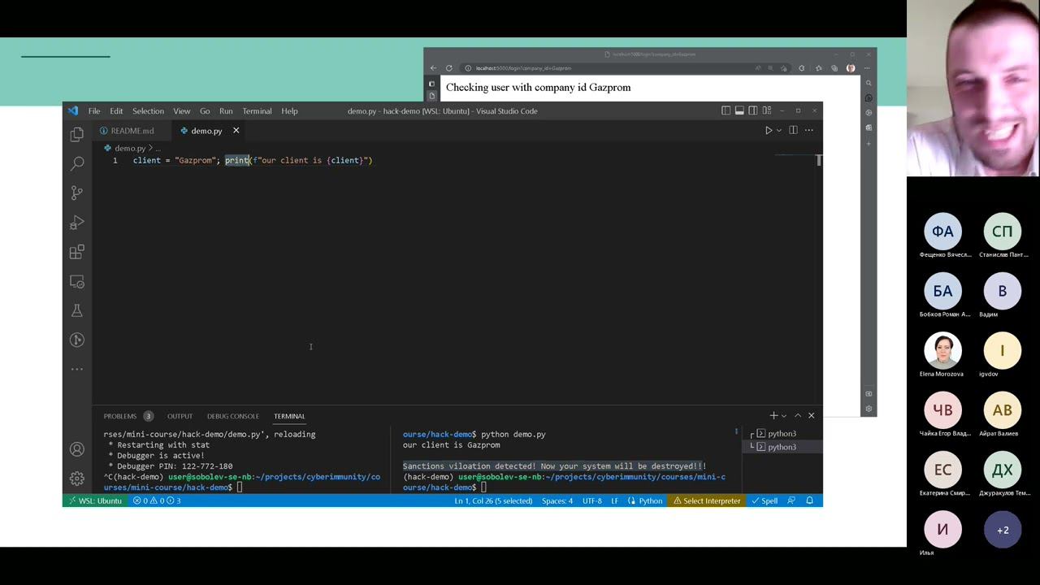
Task: Click participant Elena Morozova thumbnail
Action: point(942,350)
